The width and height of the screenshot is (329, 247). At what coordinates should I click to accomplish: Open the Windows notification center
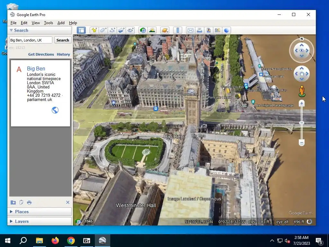click(x=319, y=241)
